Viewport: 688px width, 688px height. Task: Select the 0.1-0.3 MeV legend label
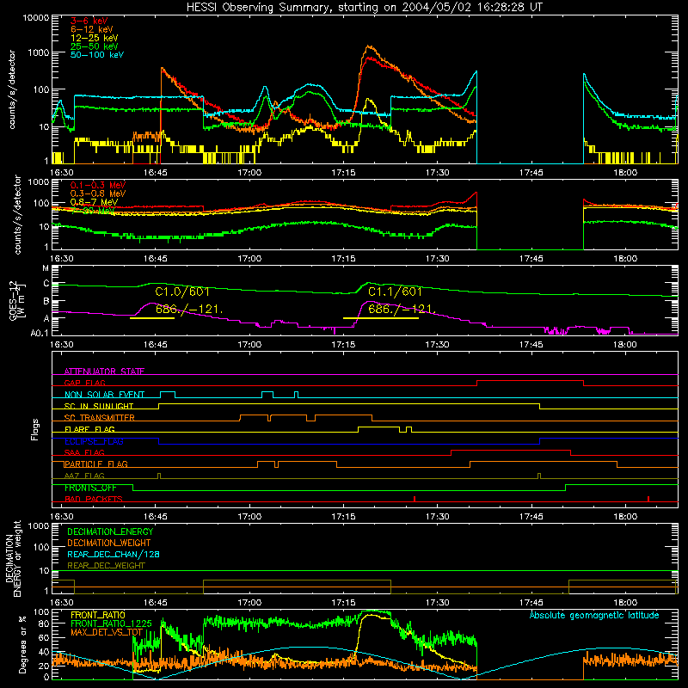point(98,185)
